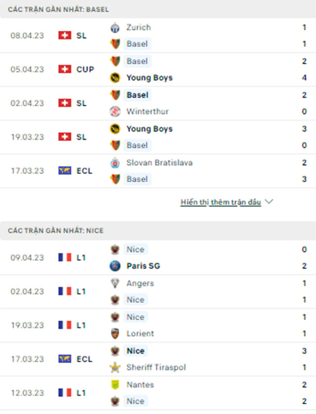The width and height of the screenshot is (316, 414).
Task: Click the Zurich club crest icon
Action: [x=115, y=28]
